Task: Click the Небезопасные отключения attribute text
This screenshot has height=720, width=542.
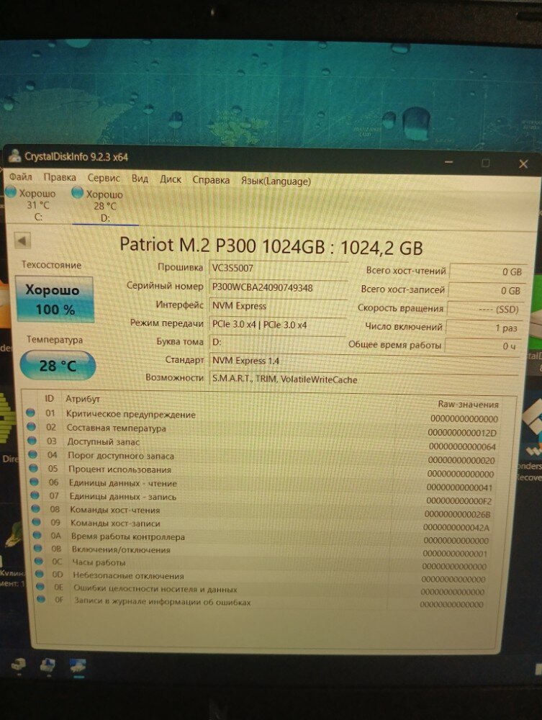Action: pos(128,576)
